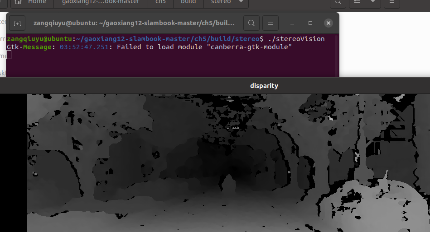Select gaoxiang12-...ook-master path segment

101,3
